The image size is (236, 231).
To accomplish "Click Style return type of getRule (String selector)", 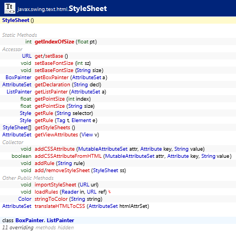I will (25, 113).
